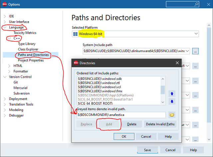Expand the HTML tree node

point(9,66)
